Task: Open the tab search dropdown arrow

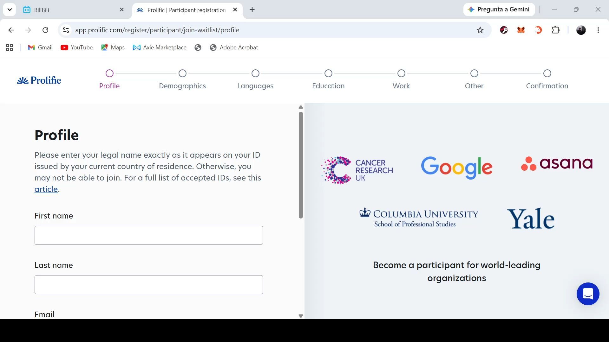Action: 10,9
